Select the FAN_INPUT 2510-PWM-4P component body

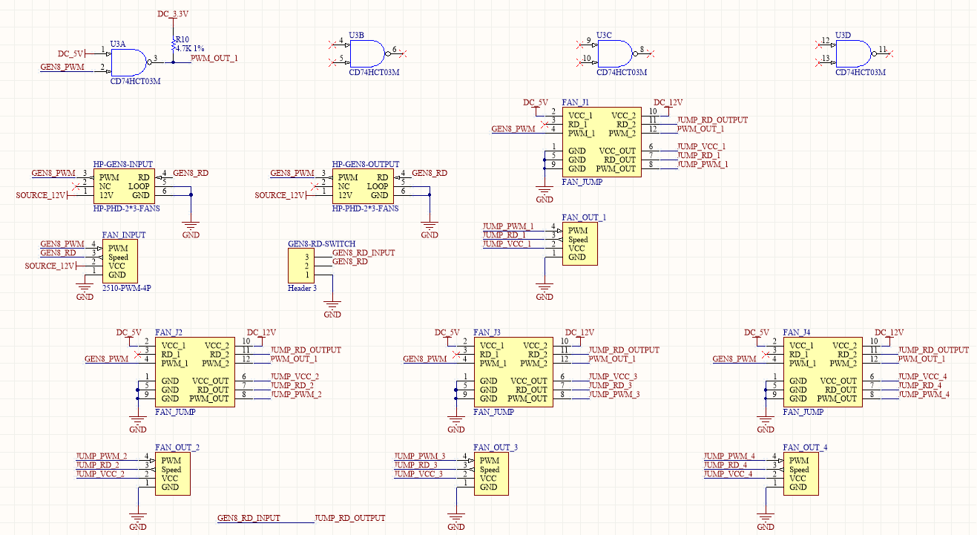coord(119,261)
